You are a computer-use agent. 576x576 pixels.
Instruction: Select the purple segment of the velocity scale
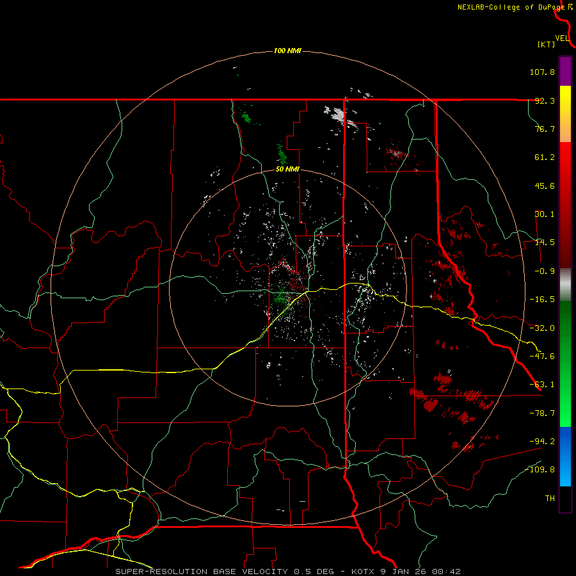coord(565,71)
